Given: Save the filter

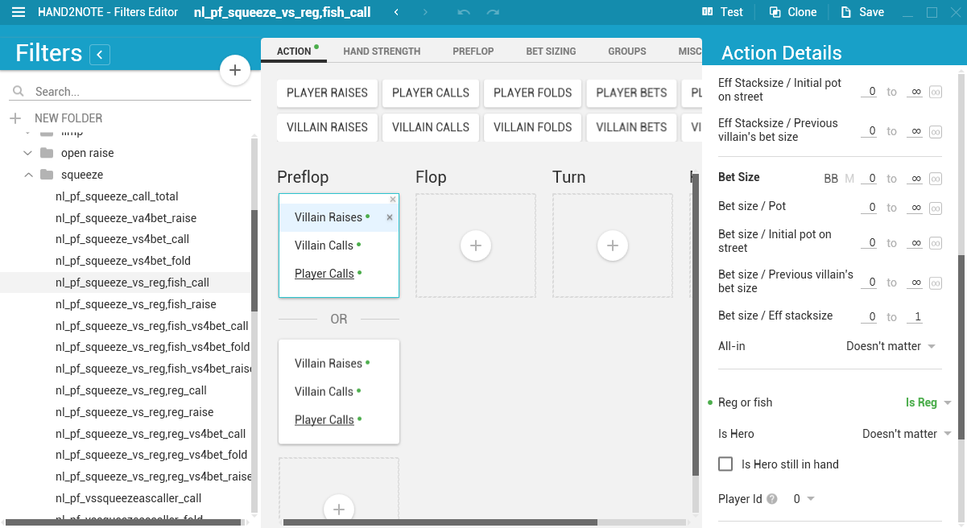Looking at the screenshot, I should coord(862,12).
